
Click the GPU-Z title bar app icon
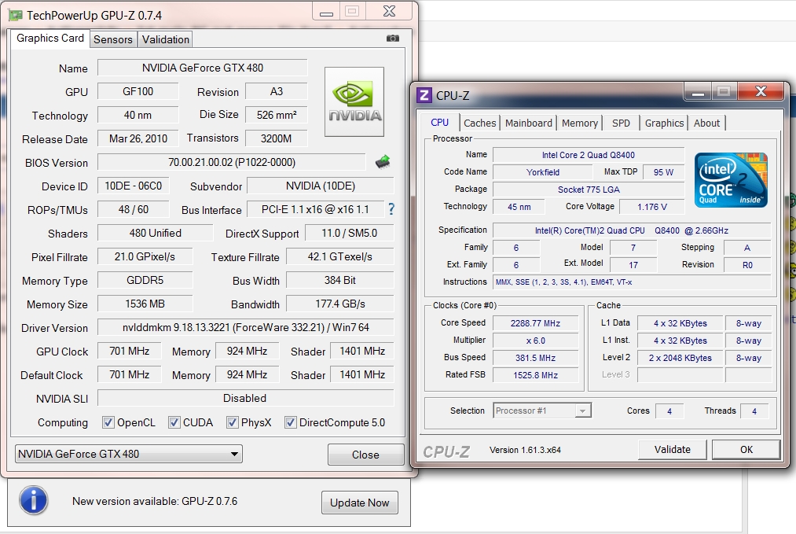[15, 15]
